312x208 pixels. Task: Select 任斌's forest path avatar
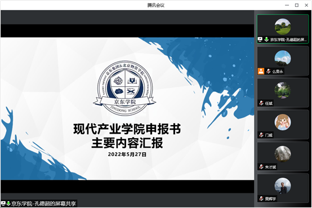click(x=283, y=90)
